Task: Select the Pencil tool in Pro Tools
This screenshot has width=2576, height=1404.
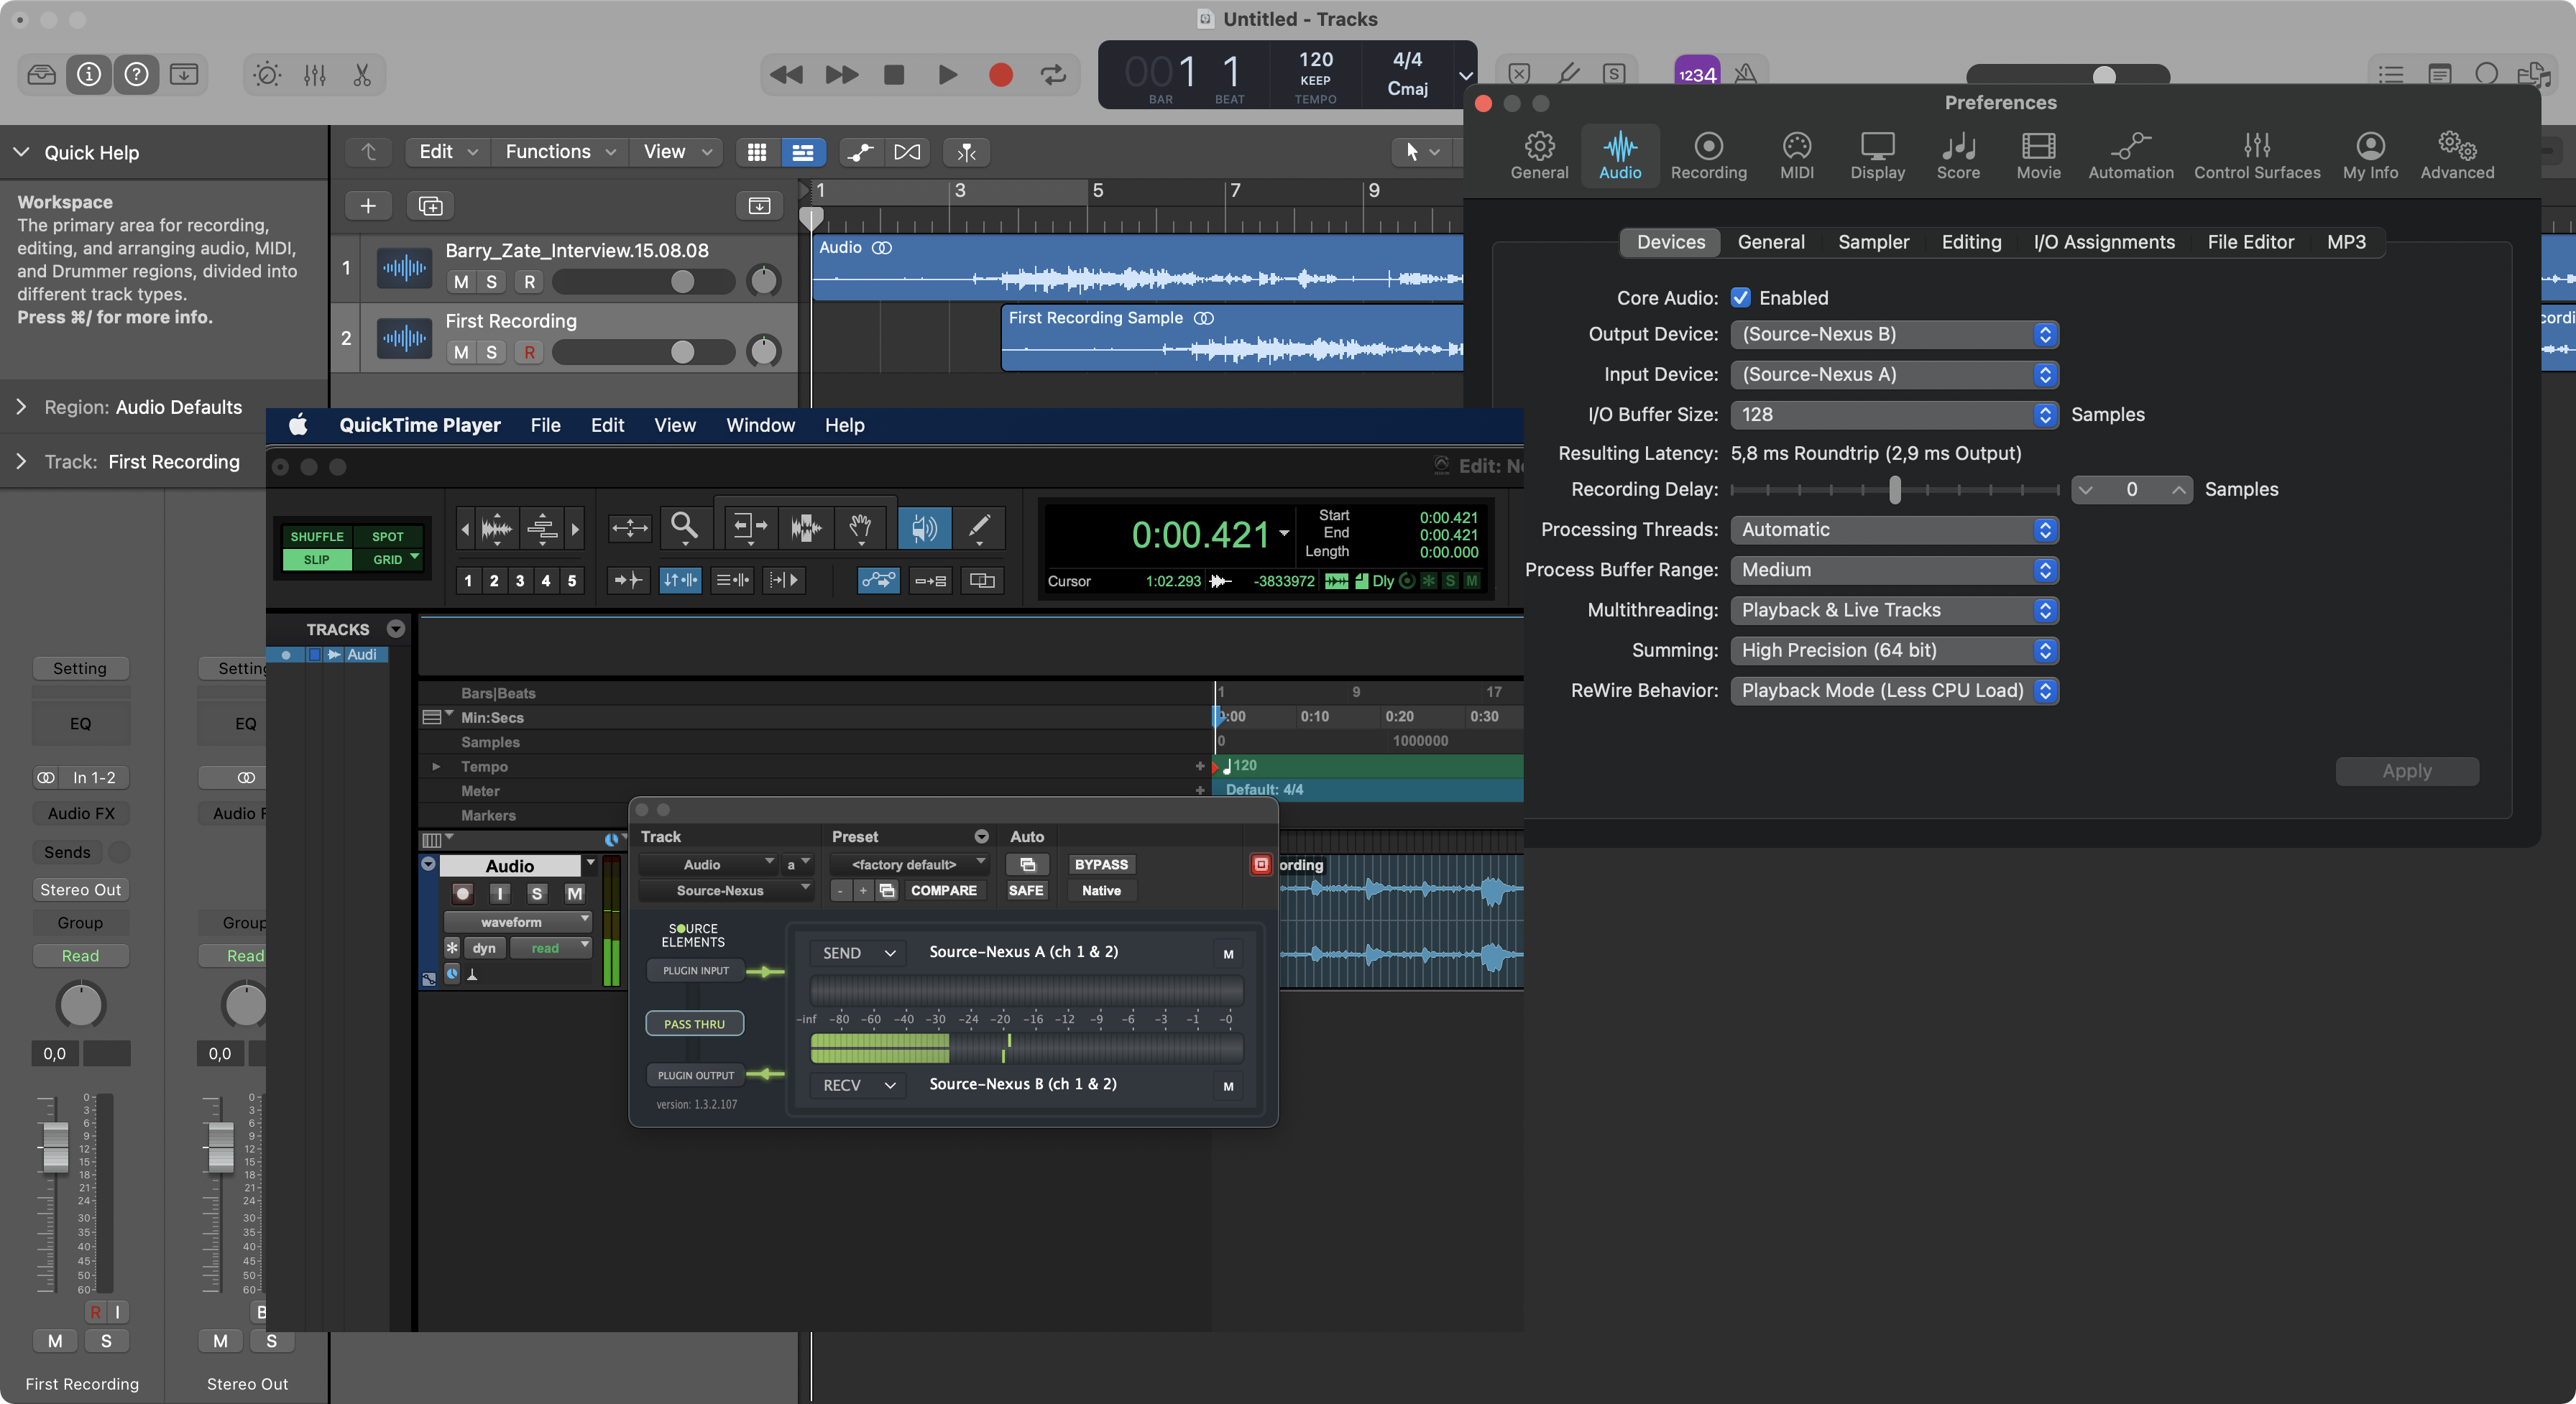Action: 979,526
